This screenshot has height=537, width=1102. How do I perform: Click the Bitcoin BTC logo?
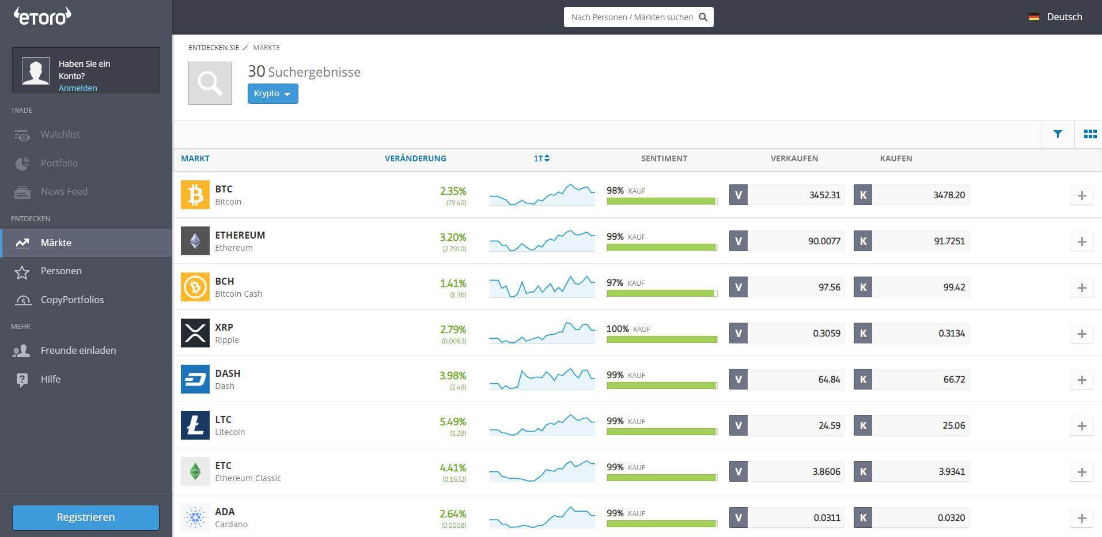195,195
